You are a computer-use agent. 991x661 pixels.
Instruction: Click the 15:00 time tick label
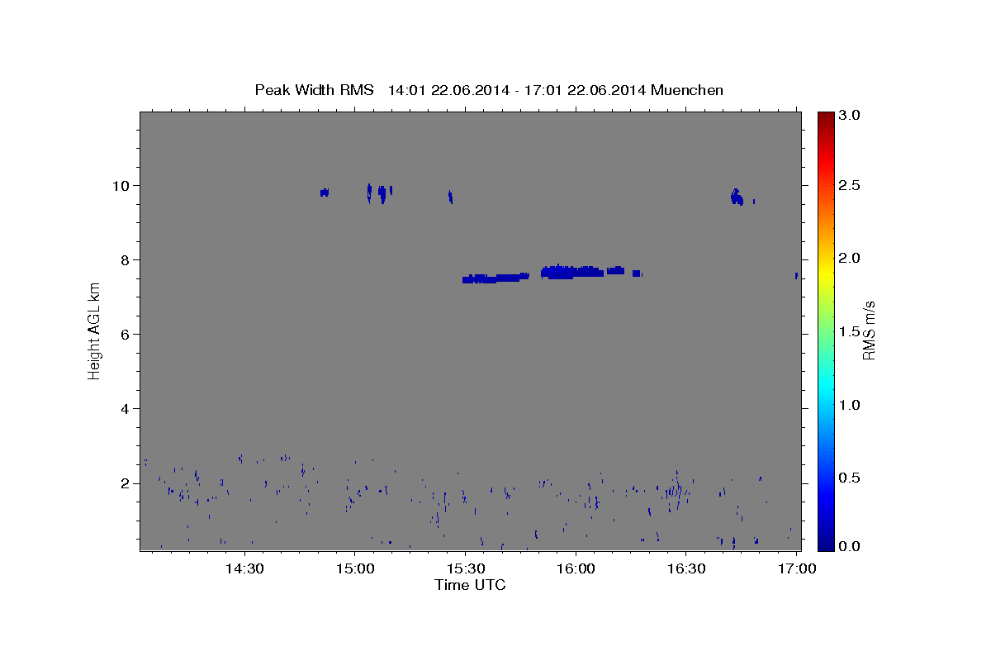click(x=355, y=569)
